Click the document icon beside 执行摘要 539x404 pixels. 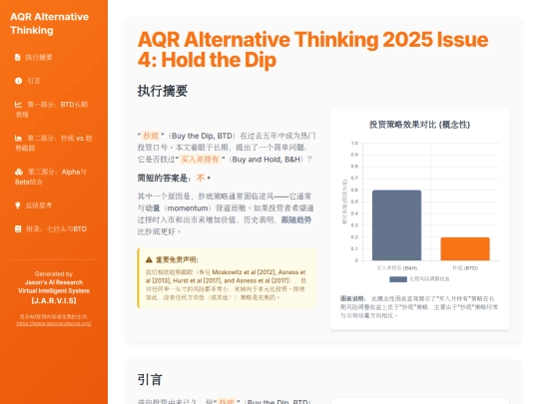[18, 58]
